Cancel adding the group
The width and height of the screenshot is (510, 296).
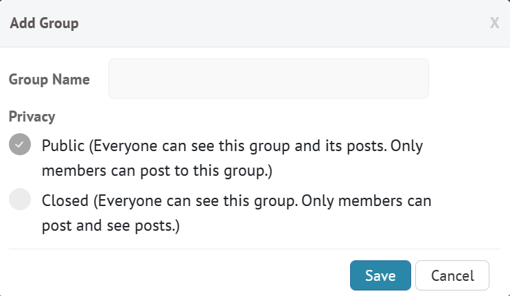click(452, 275)
